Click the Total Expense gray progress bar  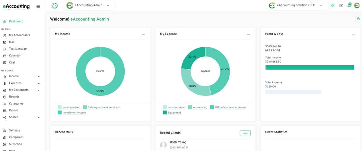293,92
